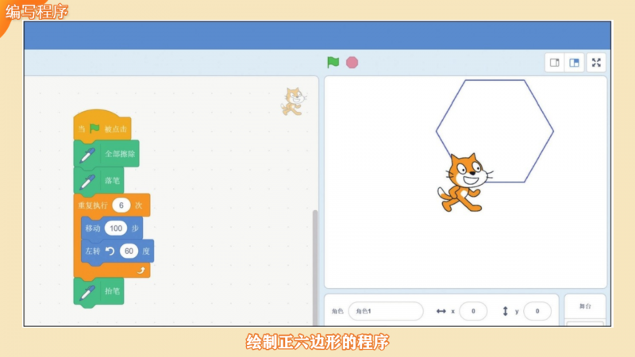Select the 全部擦除 pen block
The image size is (635, 357).
tap(106, 154)
